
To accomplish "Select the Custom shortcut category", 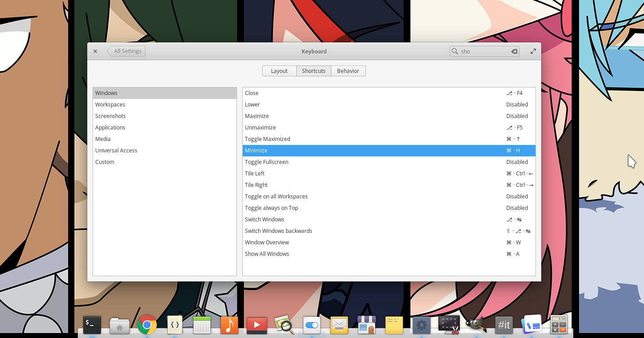I will (x=165, y=162).
